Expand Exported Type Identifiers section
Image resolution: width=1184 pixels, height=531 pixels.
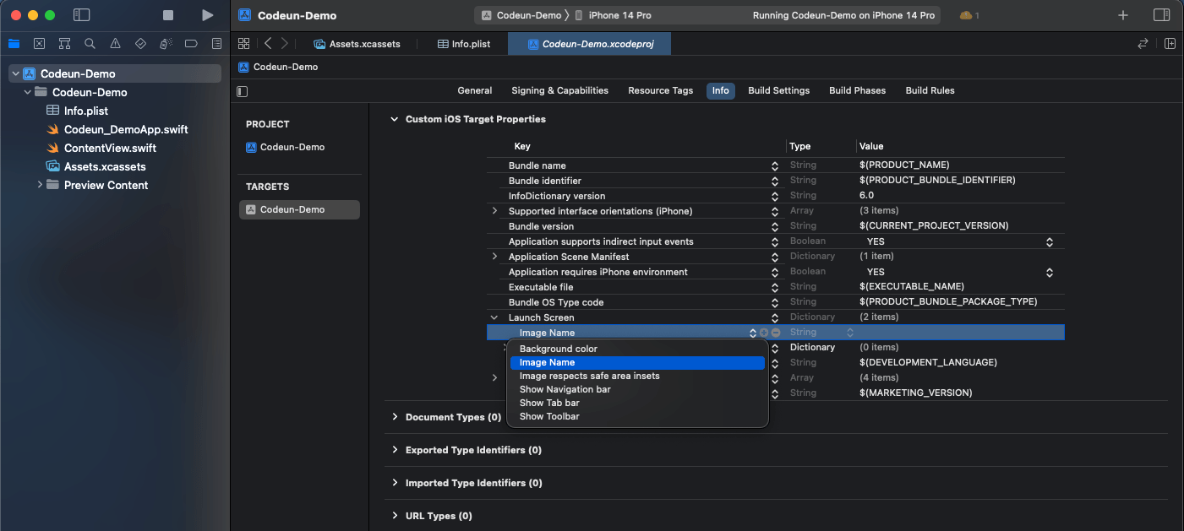(394, 450)
